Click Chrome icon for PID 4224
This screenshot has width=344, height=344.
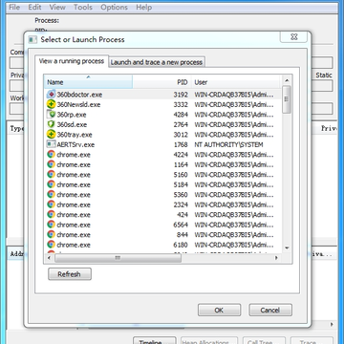tap(51, 155)
